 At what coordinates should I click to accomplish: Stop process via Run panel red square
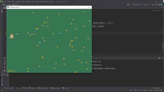[5, 67]
